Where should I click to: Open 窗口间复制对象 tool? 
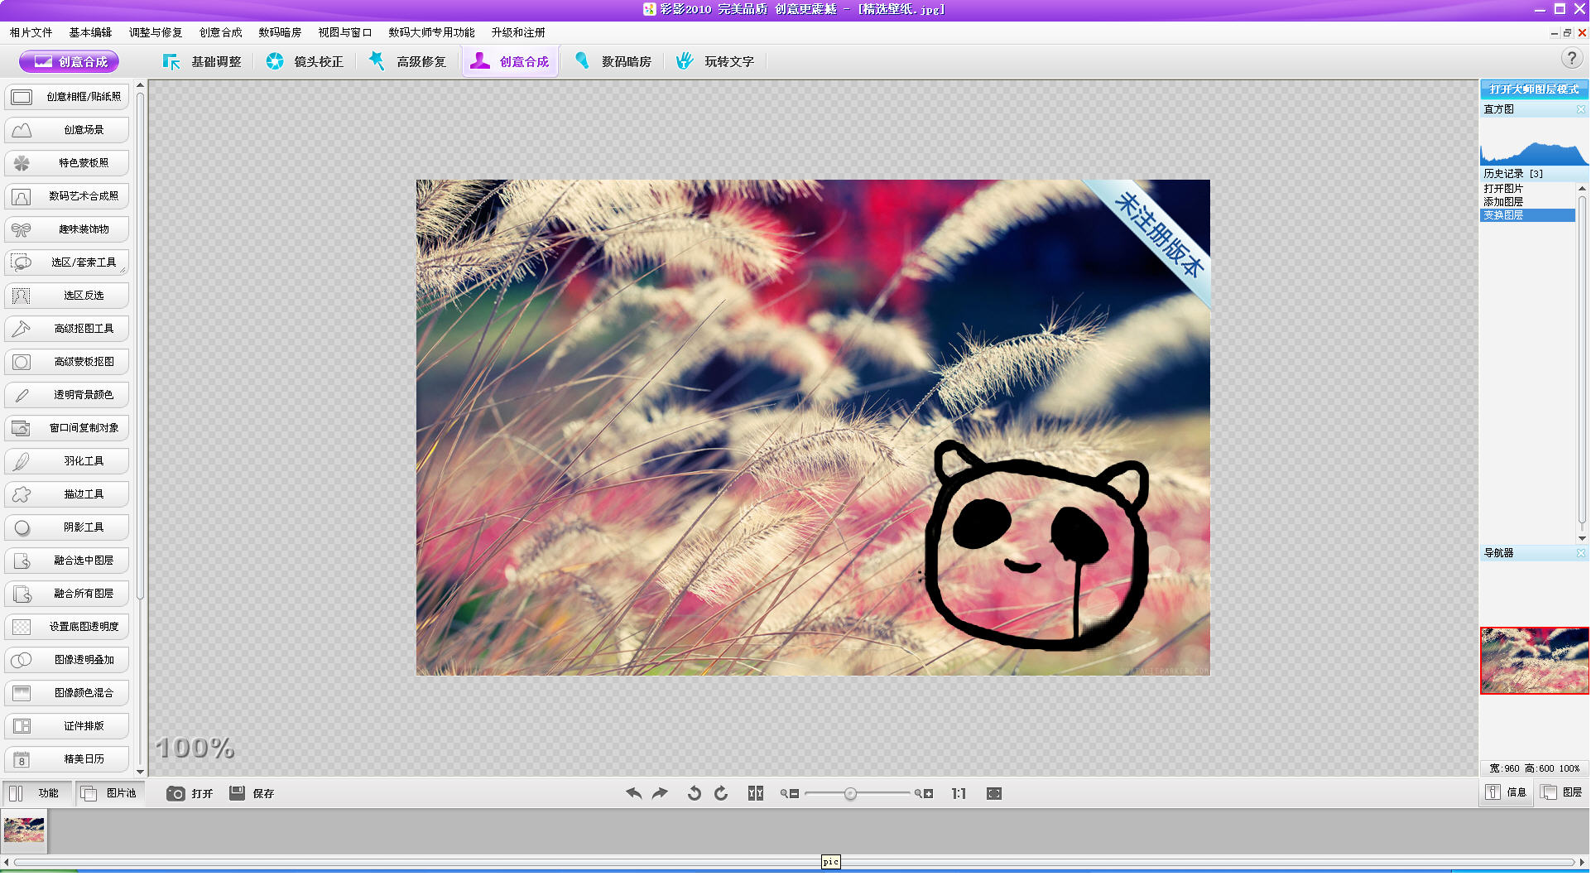click(67, 428)
